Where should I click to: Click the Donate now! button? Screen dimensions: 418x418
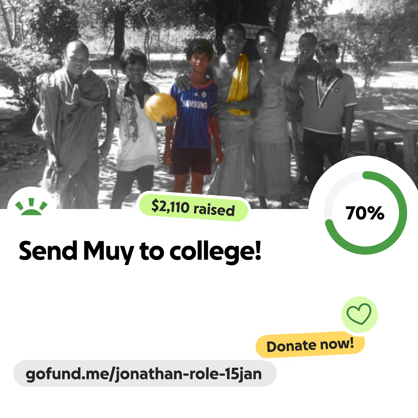tap(310, 345)
